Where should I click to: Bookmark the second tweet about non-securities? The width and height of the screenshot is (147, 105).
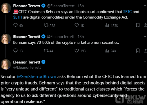tap(138, 51)
